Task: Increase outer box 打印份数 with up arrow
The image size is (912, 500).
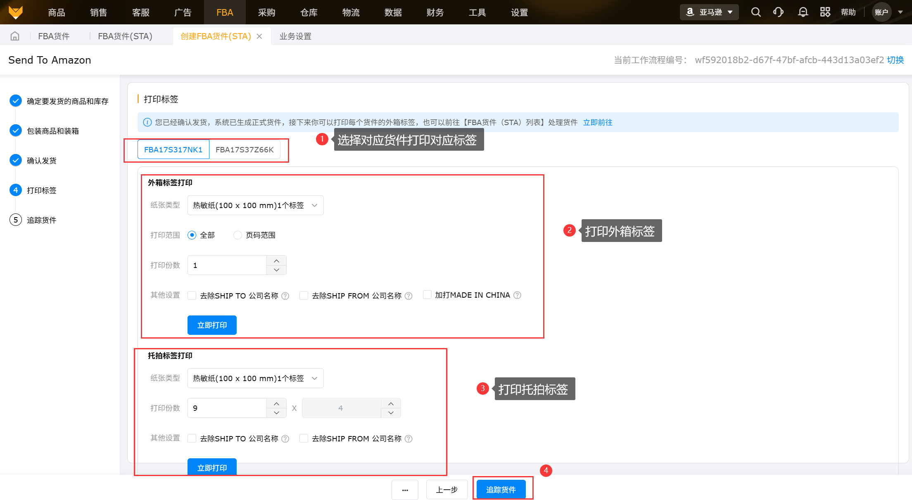Action: 276,261
